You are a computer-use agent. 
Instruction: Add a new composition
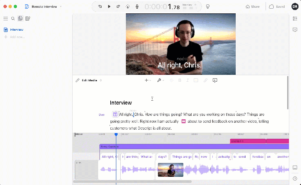pos(15,37)
